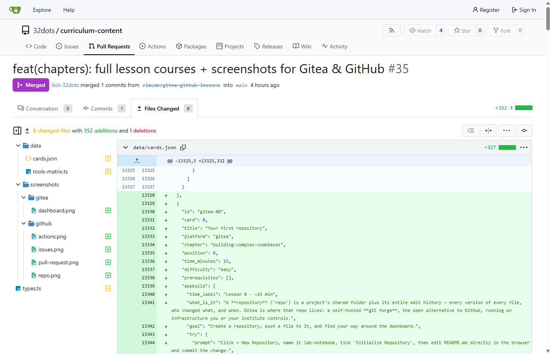Viewport: 551px width, 354px height.
Task: Click the Gitea logo home icon
Action: click(15, 10)
